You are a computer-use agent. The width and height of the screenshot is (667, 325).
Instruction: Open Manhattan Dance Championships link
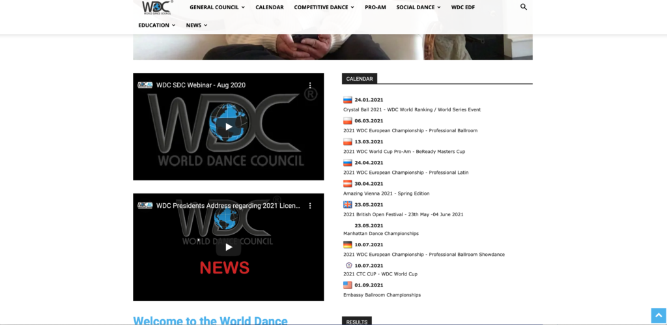click(380, 234)
